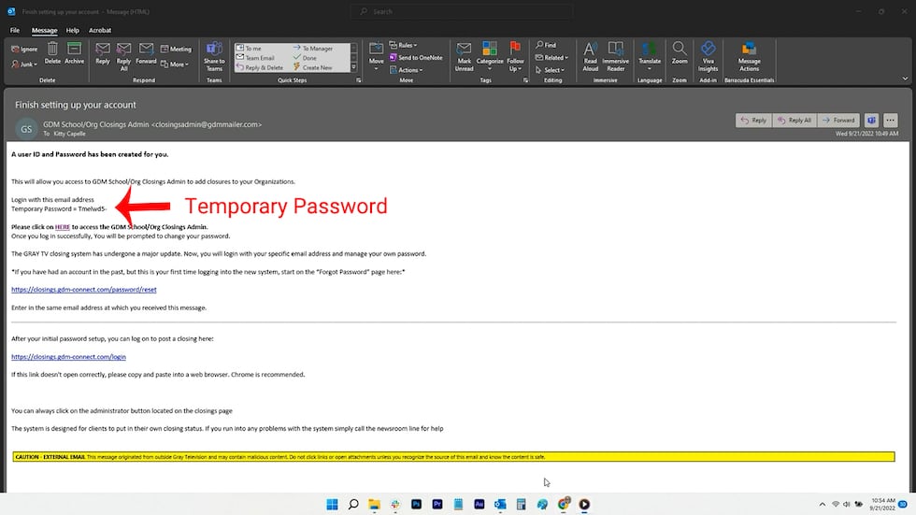Expand the Categorize color options
The width and height of the screenshot is (916, 515).
[490, 54]
